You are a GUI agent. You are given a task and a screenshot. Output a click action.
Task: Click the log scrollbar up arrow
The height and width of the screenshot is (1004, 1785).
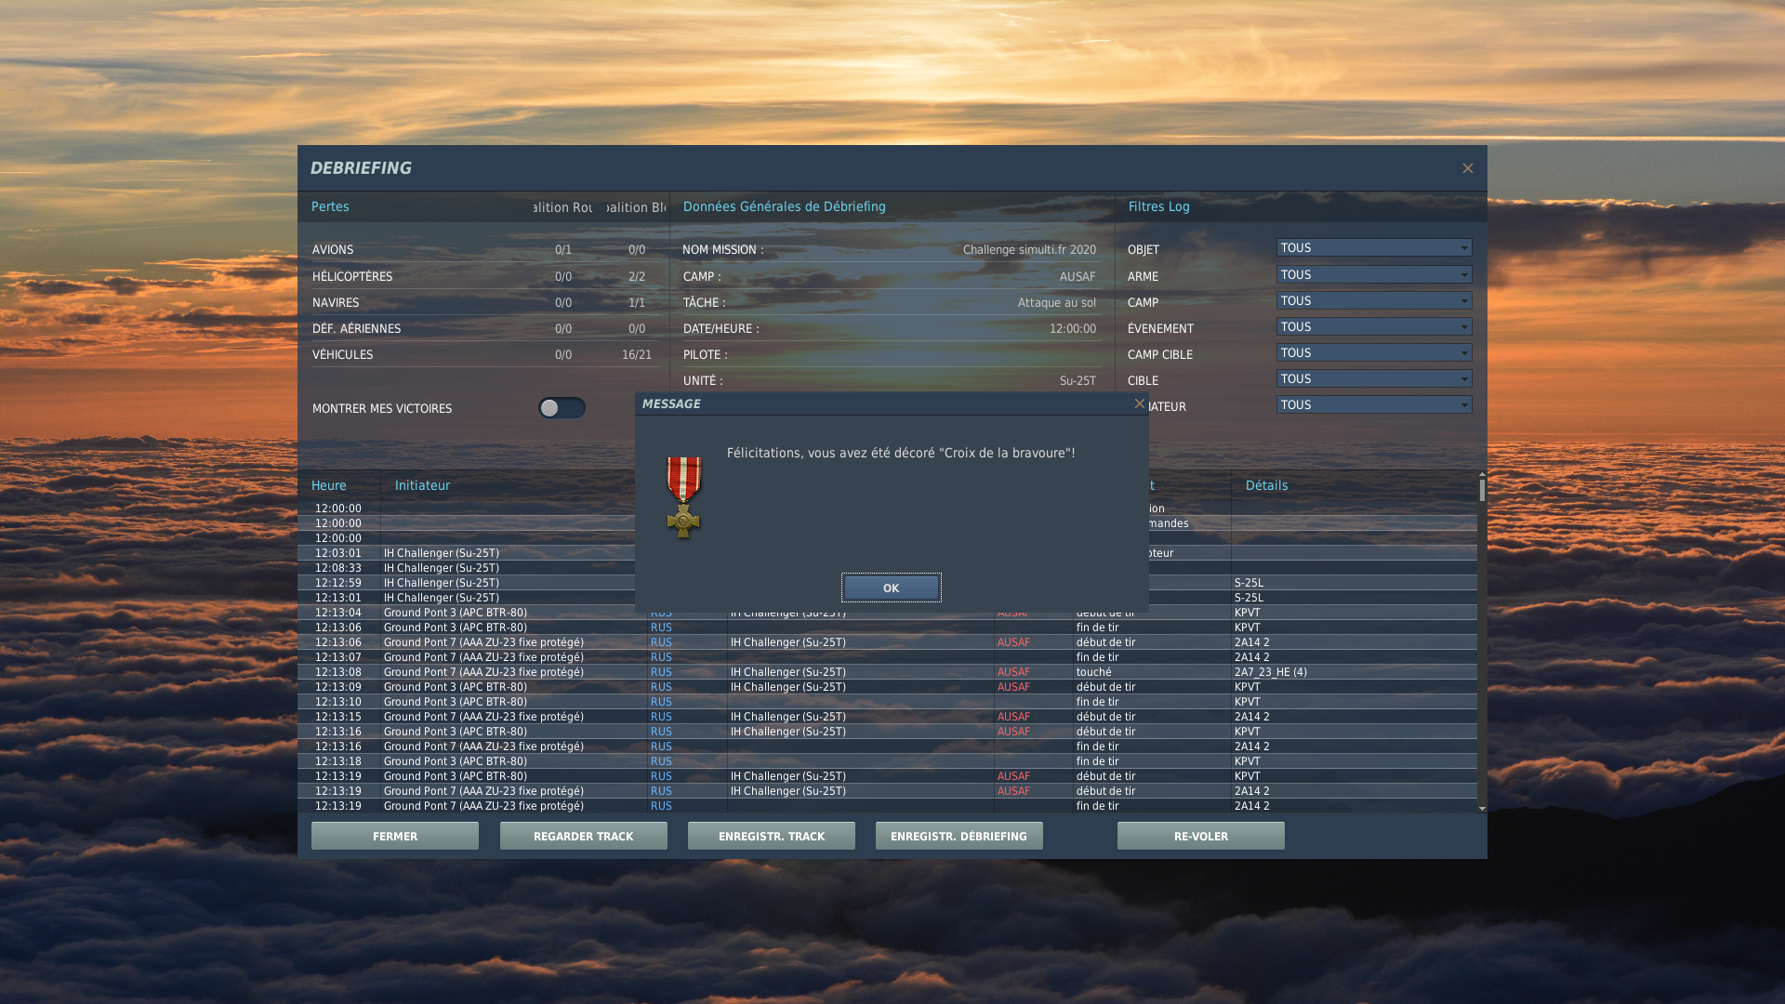[1482, 475]
